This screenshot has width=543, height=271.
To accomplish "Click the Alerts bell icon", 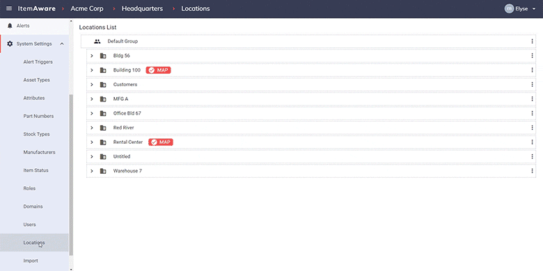I will (x=10, y=26).
